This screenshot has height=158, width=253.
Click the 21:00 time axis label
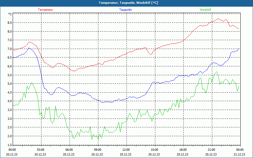point(211,150)
